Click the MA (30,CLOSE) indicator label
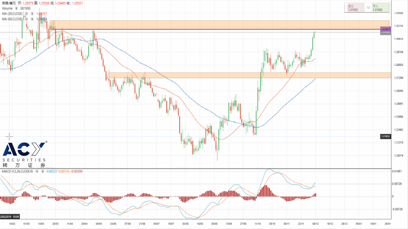The width and height of the screenshot is (408, 229). (12, 14)
